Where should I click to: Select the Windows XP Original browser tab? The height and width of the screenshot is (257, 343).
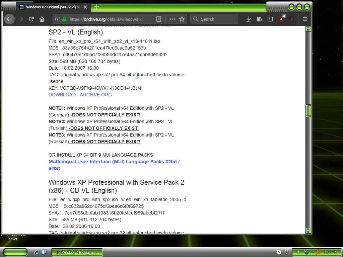53,7
